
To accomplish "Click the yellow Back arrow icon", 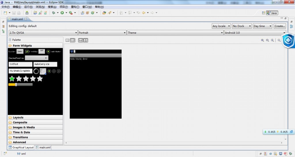I will [x=143, y=13].
